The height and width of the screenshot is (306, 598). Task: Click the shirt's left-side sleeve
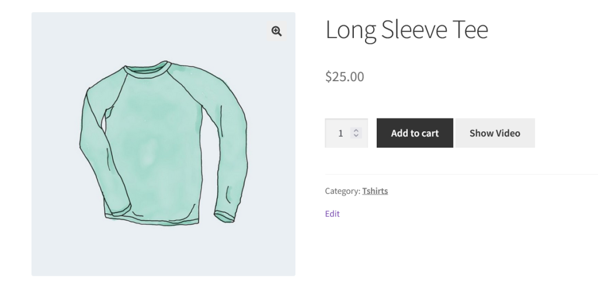[x=93, y=140]
